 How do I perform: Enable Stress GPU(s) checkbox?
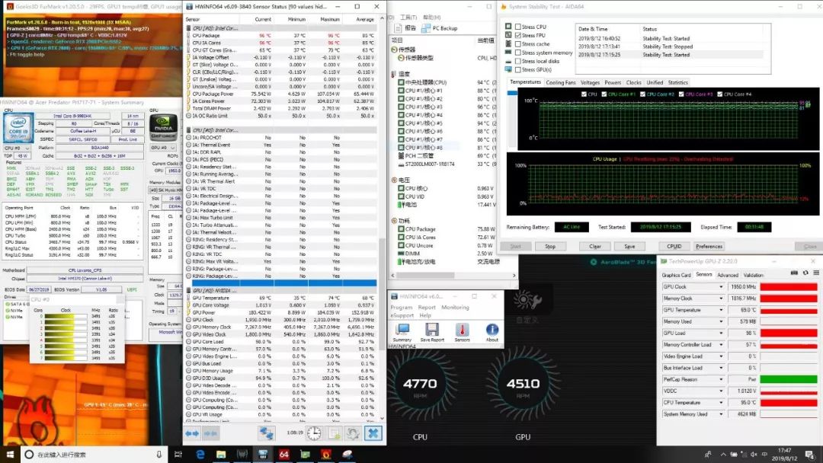tap(518, 69)
